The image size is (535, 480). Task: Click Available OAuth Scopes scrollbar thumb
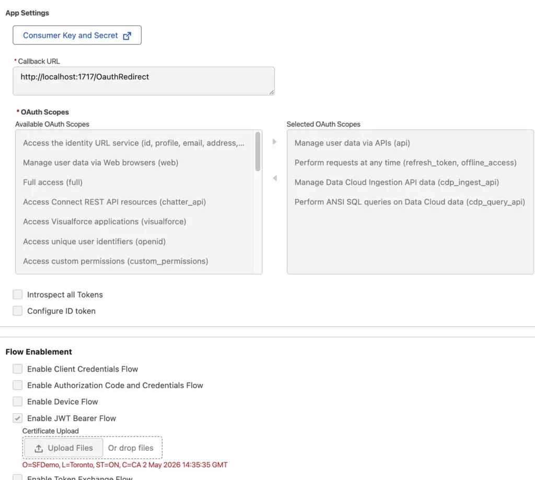point(258,151)
